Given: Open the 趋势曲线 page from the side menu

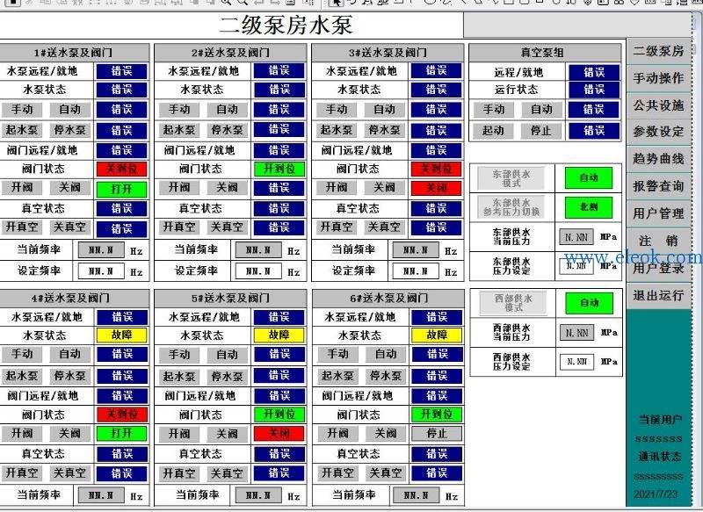Looking at the screenshot, I should (x=658, y=159).
